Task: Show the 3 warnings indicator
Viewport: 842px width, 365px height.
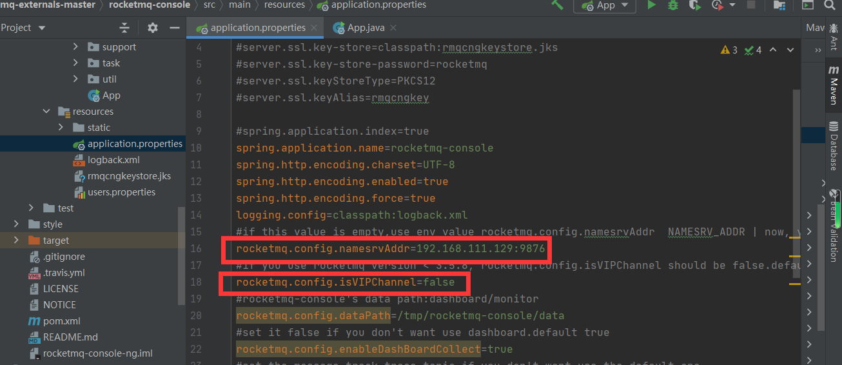Action: [730, 50]
